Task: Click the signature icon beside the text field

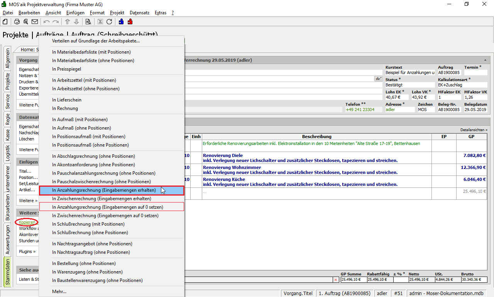Action: click(378, 79)
